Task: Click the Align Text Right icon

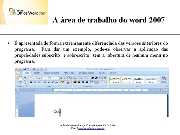Action: click(x=83, y=82)
